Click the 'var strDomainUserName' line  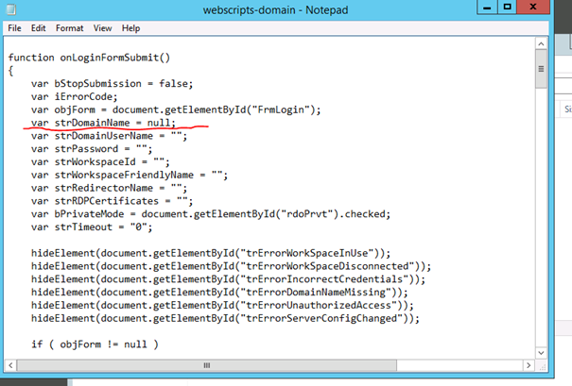pyautogui.click(x=109, y=136)
